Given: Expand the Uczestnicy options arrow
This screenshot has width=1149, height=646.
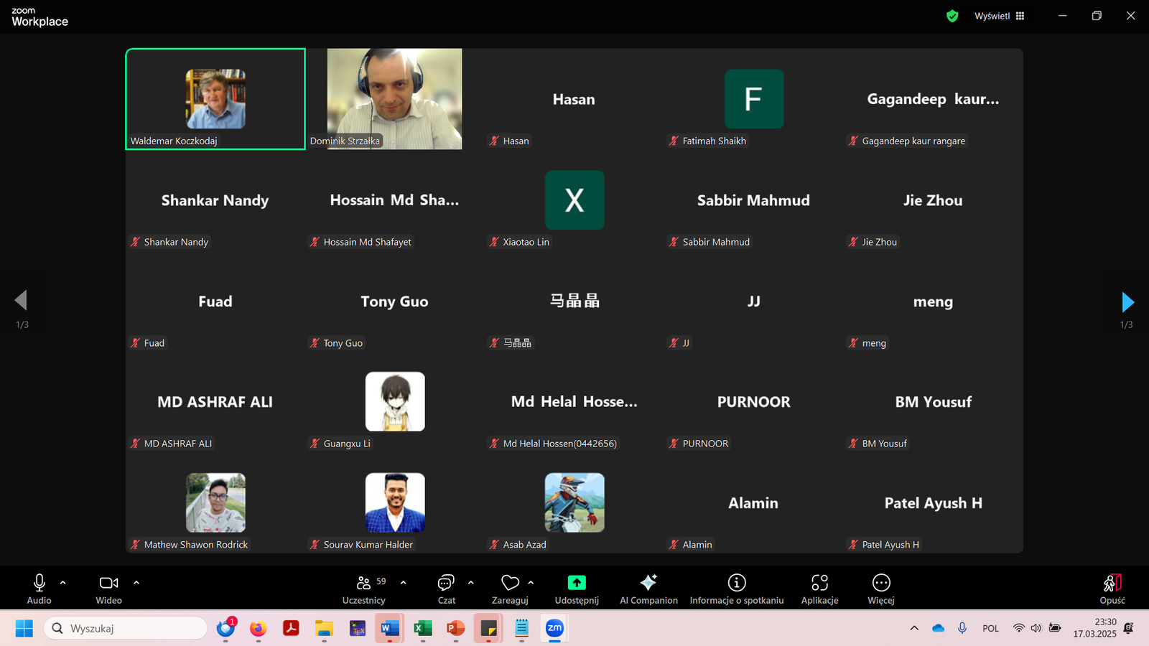Looking at the screenshot, I should 404,583.
